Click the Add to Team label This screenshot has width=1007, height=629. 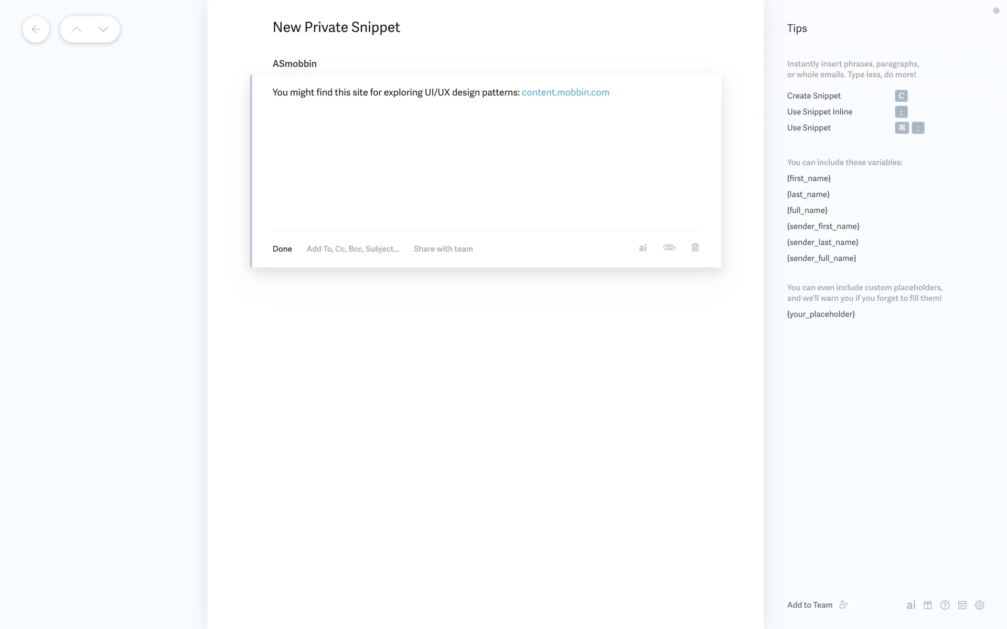pos(809,605)
